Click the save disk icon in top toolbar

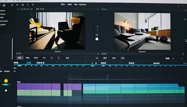(4, 5)
